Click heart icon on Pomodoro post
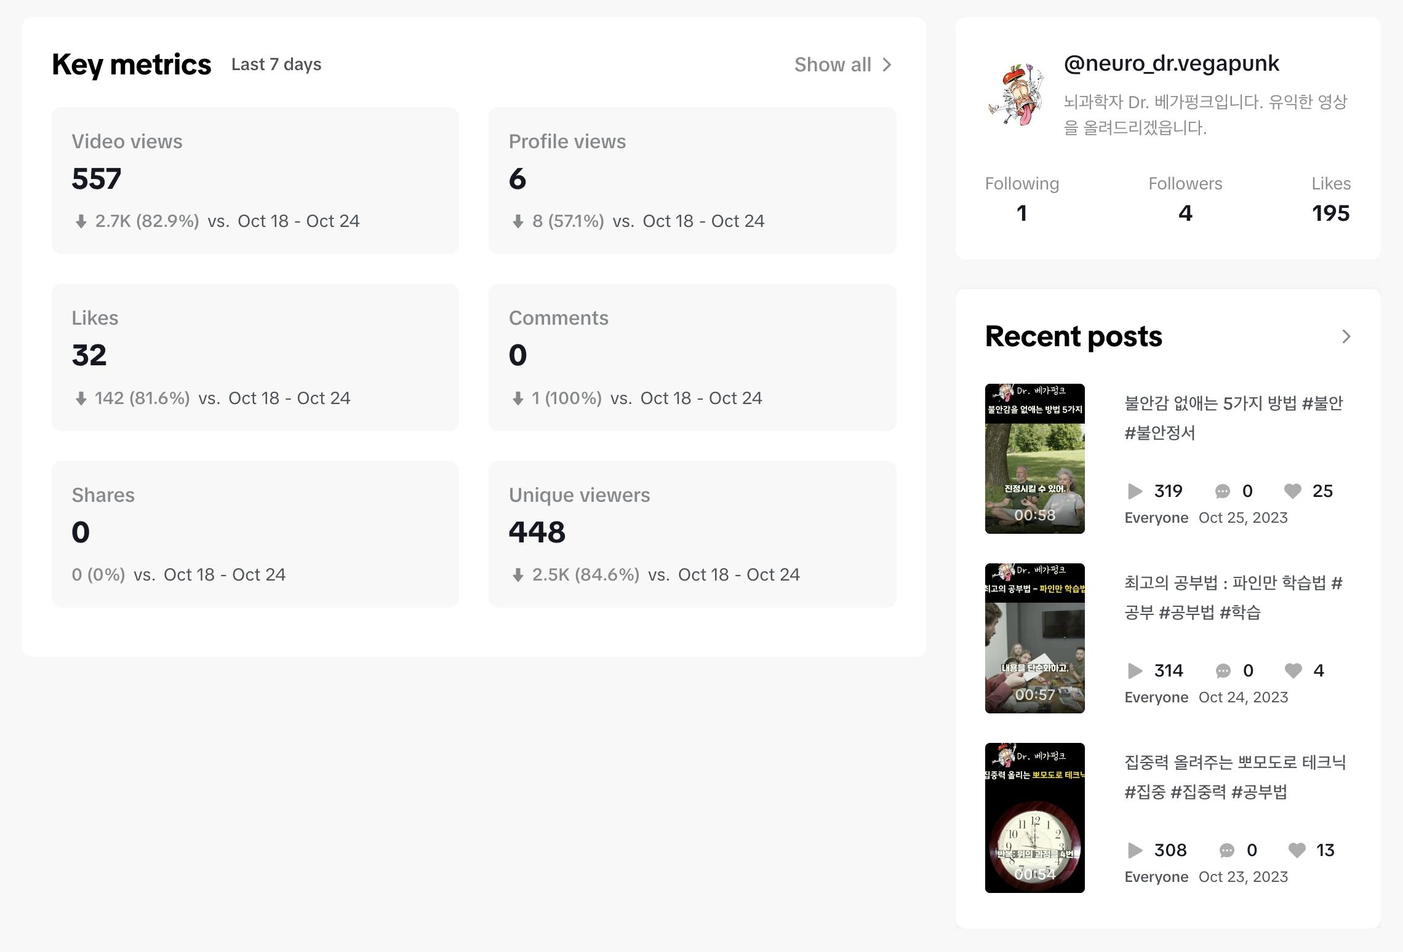 coord(1297,851)
